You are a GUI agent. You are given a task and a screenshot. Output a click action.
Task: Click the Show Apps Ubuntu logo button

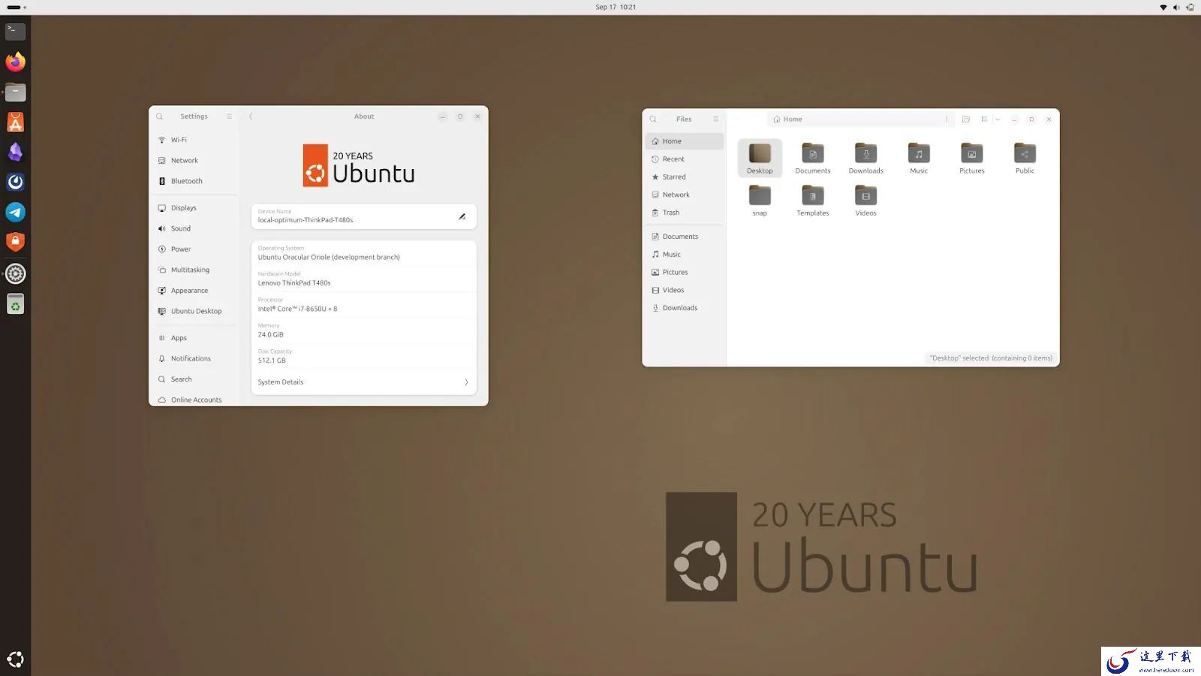point(15,659)
